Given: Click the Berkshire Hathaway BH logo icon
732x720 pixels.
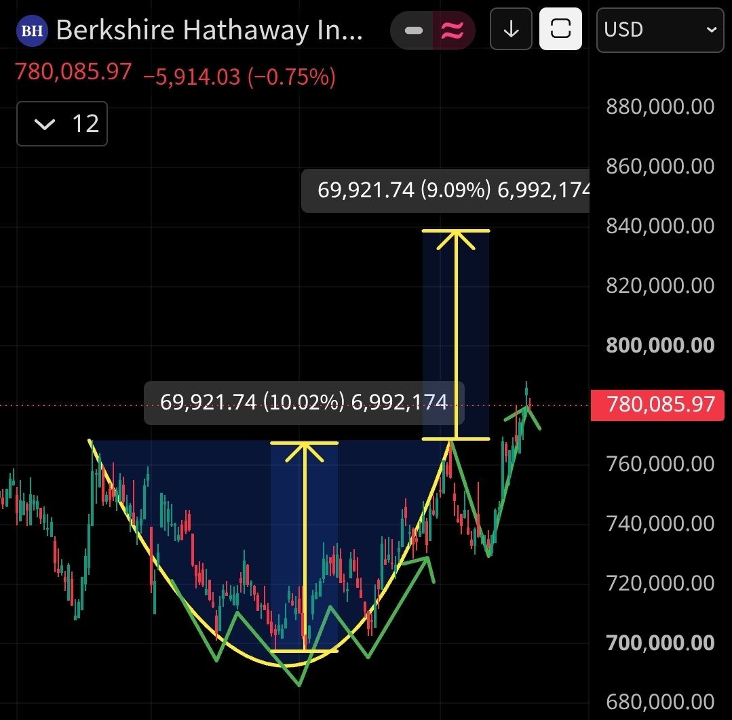Looking at the screenshot, I should 32,31.
